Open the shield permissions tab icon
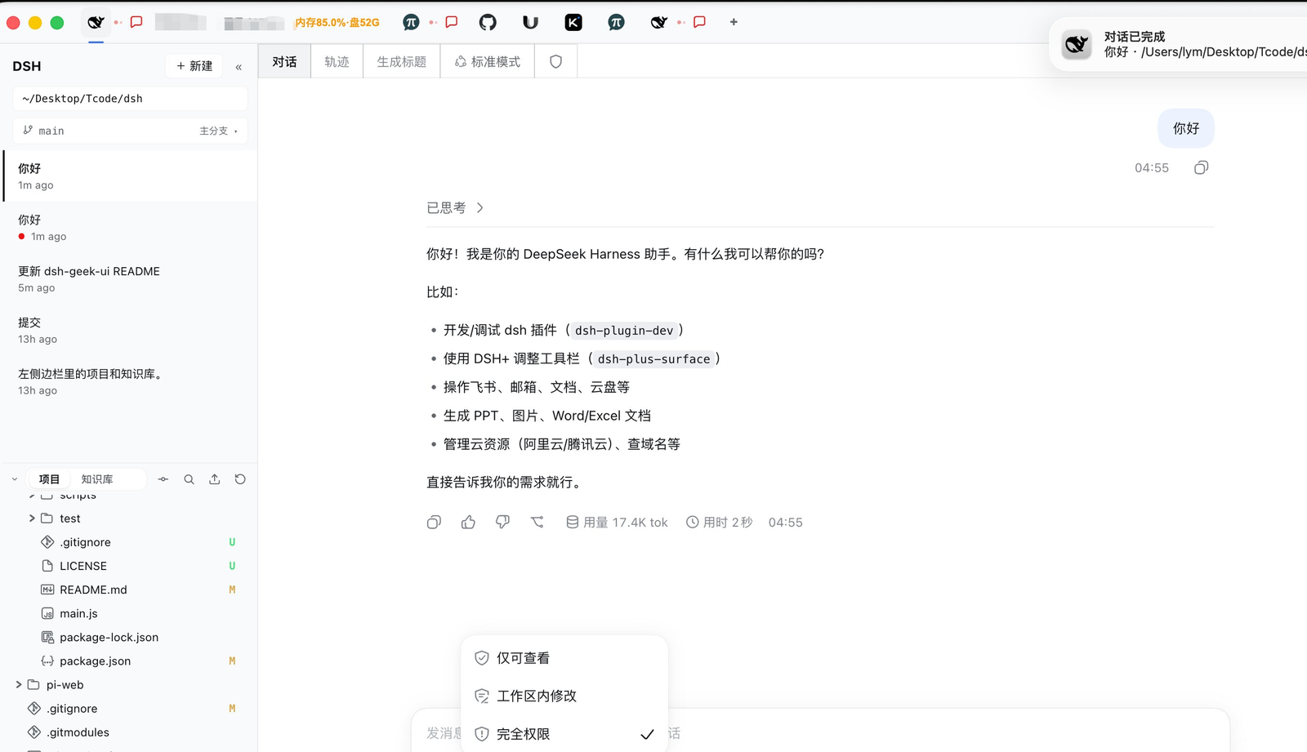Viewport: 1307px width, 752px height. [555, 61]
